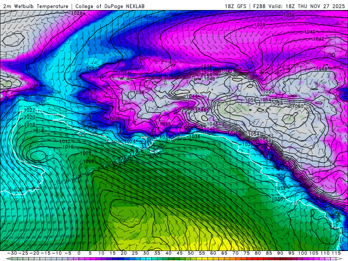Click the 1024 isobar label
The height and width of the screenshot is (261, 348).
point(130,142)
